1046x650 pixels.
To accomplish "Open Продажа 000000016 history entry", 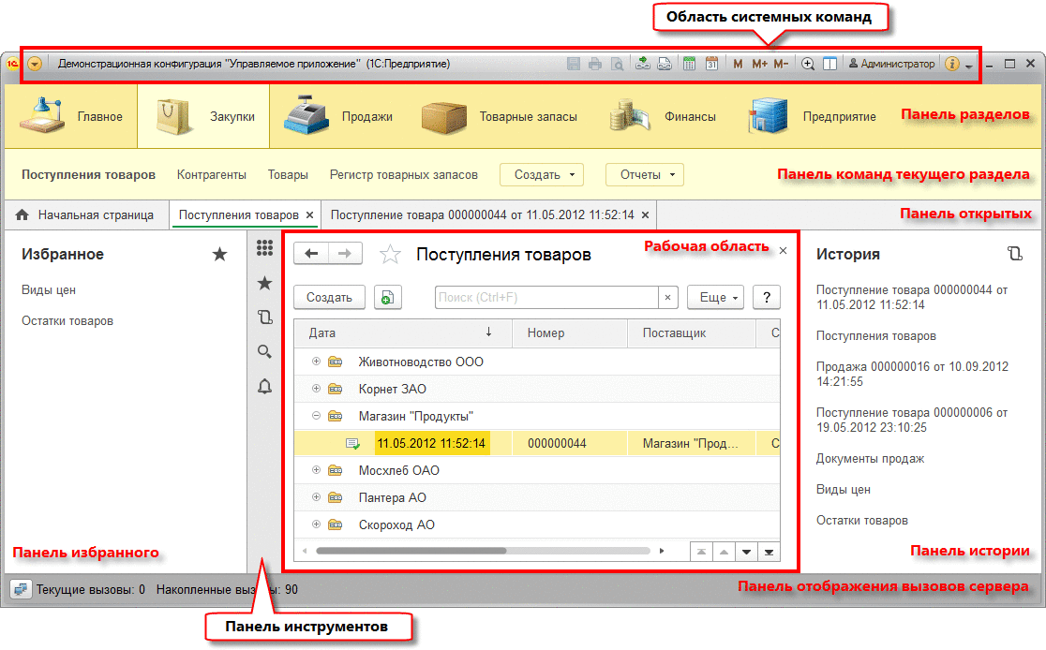I will pos(913,374).
